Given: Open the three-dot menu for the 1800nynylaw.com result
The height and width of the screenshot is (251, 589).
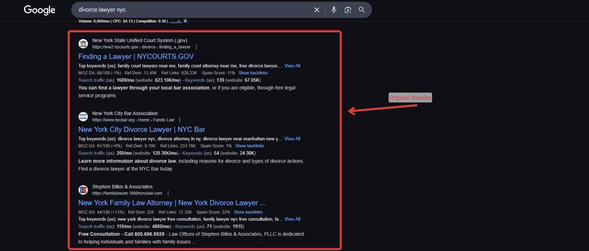Looking at the screenshot, I should tap(168, 193).
